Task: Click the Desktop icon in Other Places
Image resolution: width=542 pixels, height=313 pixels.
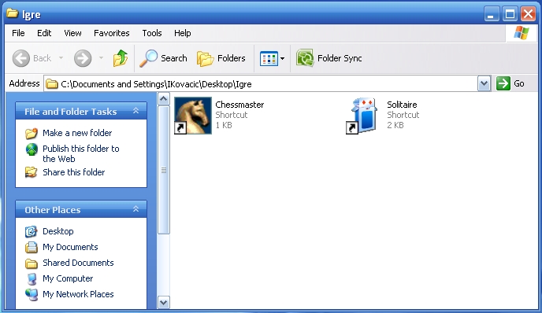Action: click(x=31, y=231)
